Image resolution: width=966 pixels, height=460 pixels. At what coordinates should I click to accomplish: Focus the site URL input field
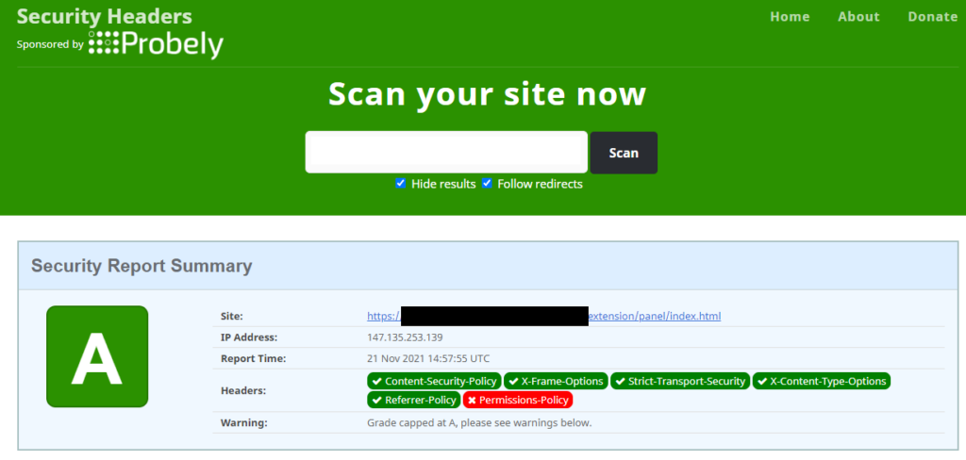(446, 152)
